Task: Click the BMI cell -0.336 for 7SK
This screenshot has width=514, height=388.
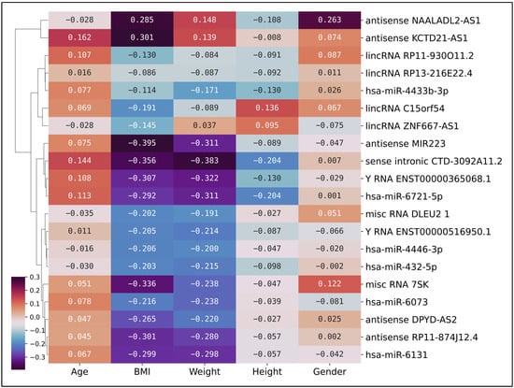Action: (142, 284)
